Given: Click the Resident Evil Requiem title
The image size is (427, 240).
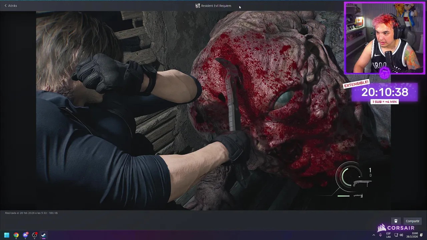Looking at the screenshot, I should point(216,6).
